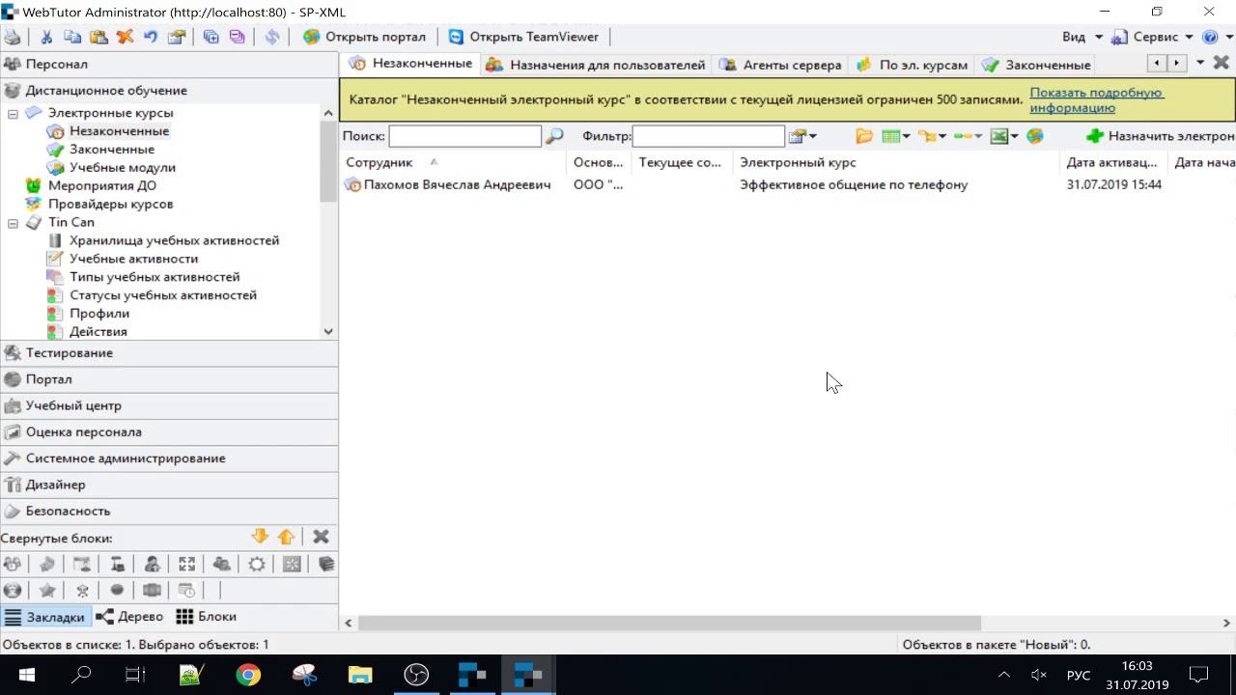Click the blue circular Refresh icon

point(272,37)
